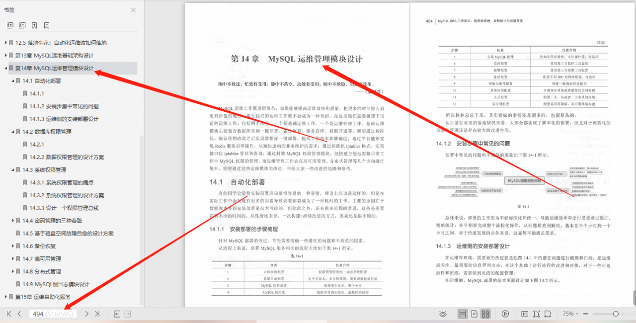The height and width of the screenshot is (323, 636).
Task: Switch to single page view
Action: tap(475, 314)
